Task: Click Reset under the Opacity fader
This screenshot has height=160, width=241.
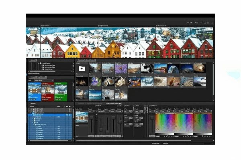Action: coord(91,136)
